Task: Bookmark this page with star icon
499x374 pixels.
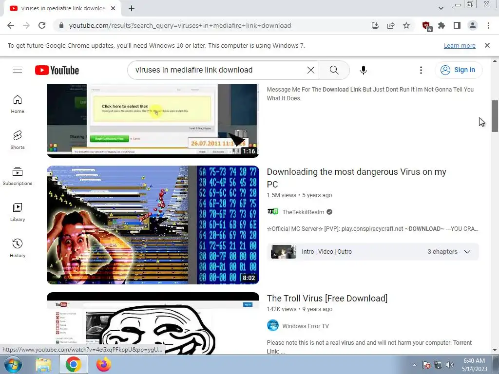Action: [x=406, y=25]
